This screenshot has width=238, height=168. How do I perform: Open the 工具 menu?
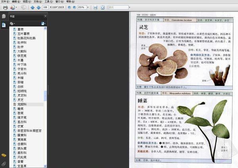coord(49,2)
